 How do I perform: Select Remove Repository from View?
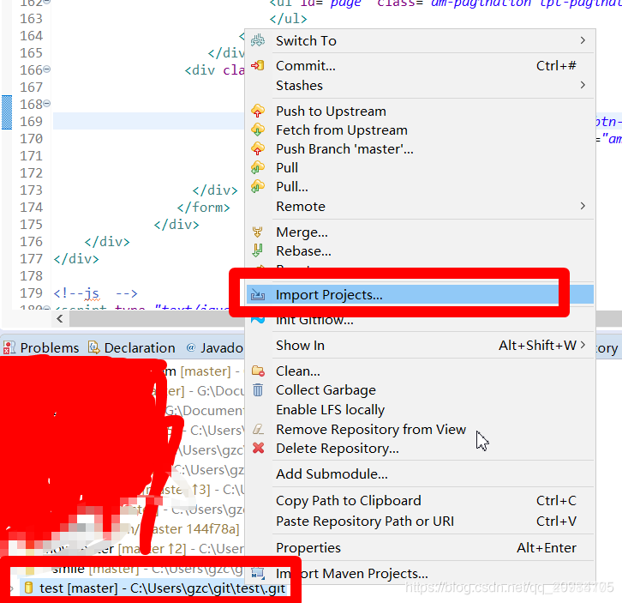tap(420, 430)
